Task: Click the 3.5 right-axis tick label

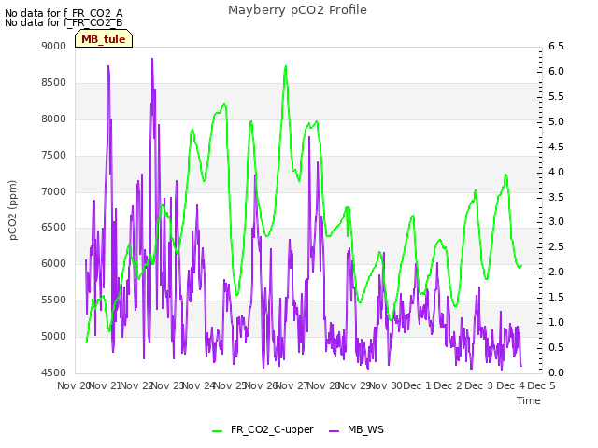Action: 556,197
